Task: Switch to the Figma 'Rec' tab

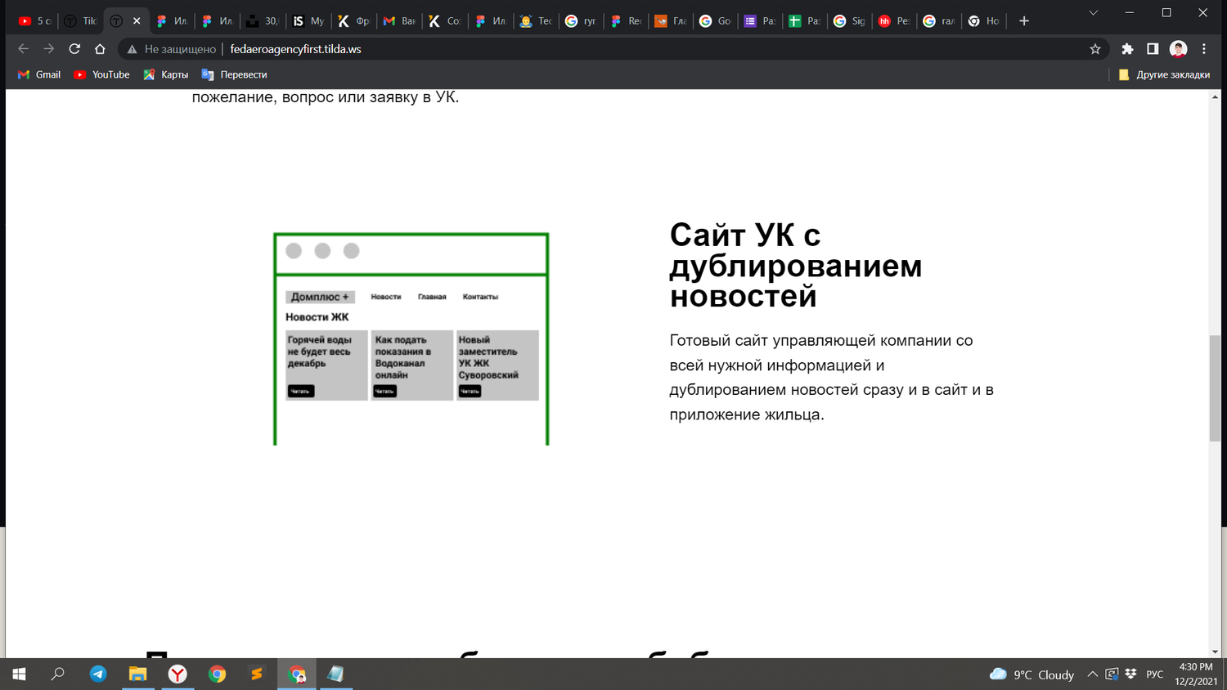Action: 627,21
